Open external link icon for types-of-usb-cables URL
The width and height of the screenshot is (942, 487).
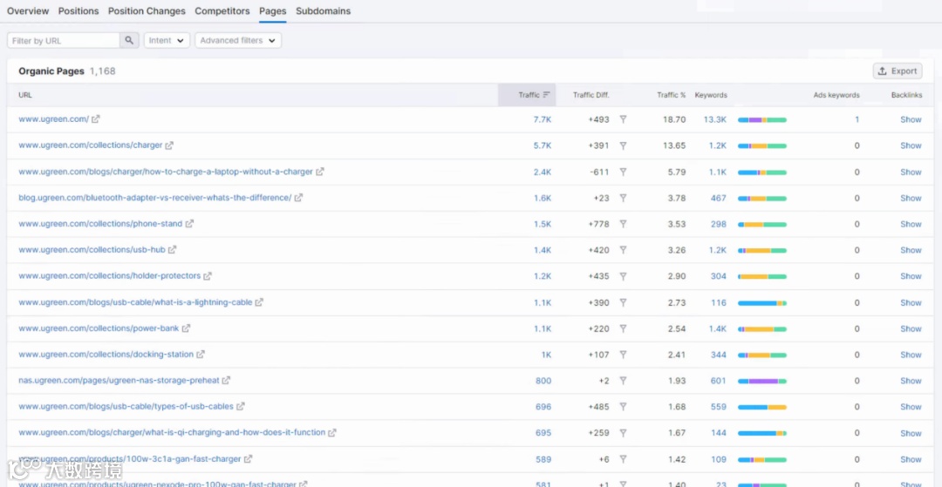[x=241, y=407]
